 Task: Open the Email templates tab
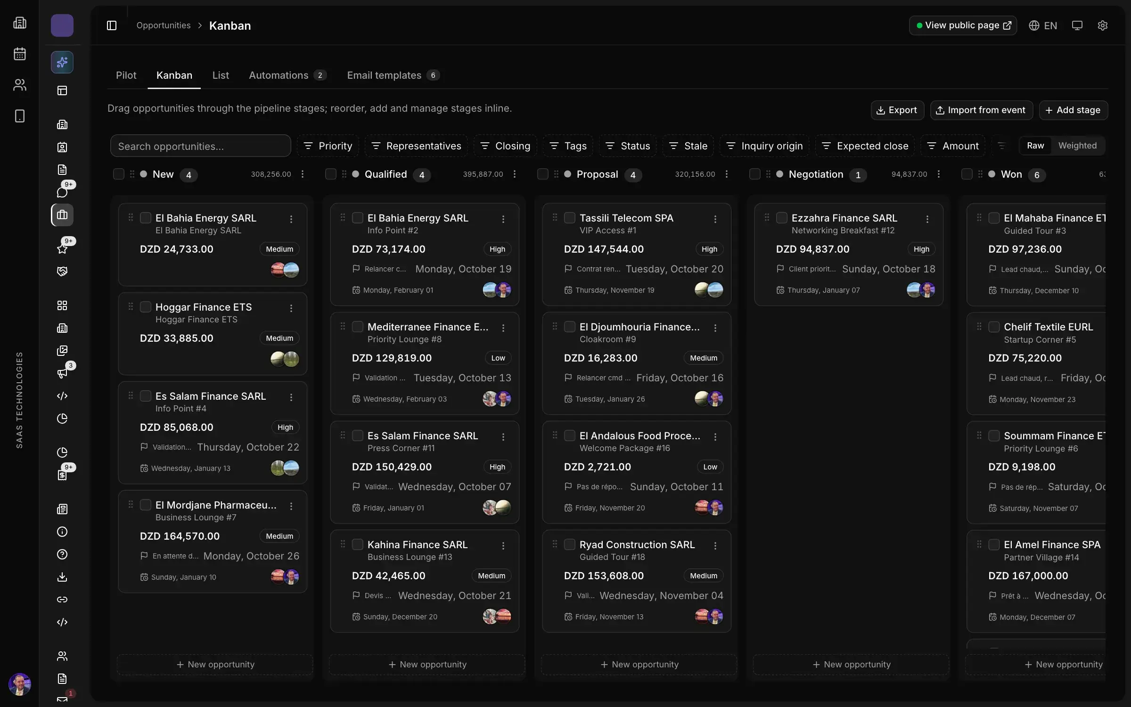point(393,75)
